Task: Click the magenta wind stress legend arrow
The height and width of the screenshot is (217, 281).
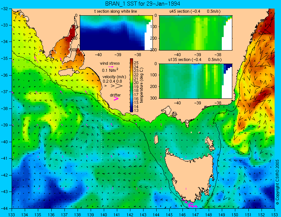Action: [x=111, y=67]
